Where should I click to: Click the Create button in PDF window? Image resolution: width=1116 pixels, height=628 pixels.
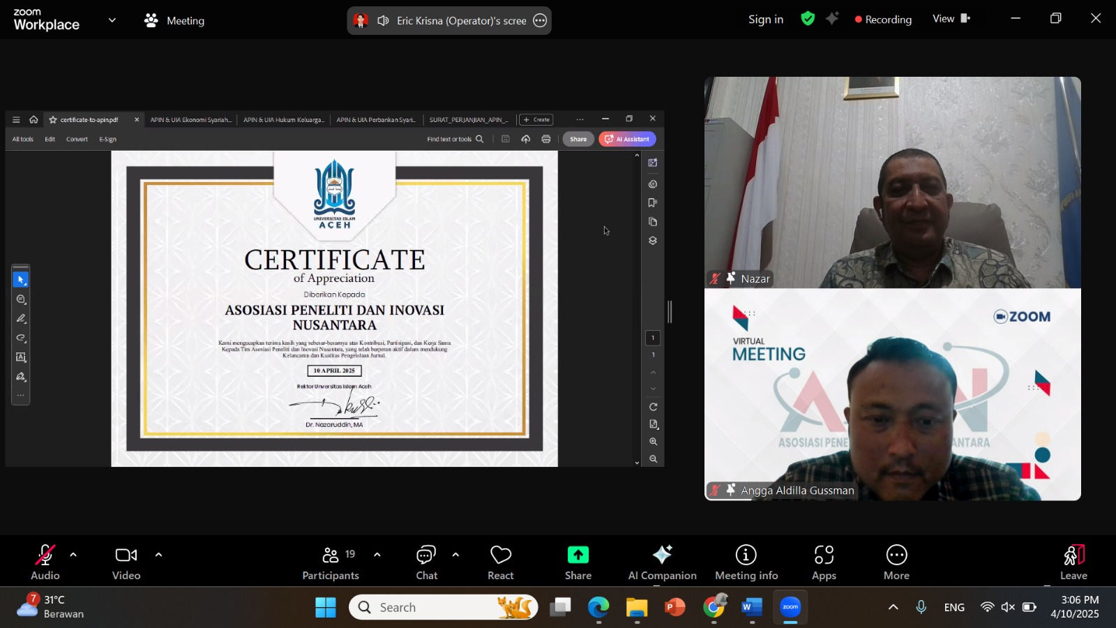coord(536,120)
